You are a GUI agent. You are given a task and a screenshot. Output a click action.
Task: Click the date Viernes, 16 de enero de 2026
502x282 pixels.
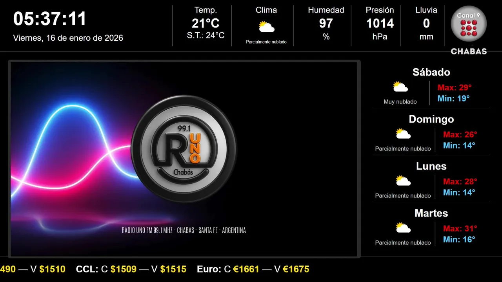(68, 38)
